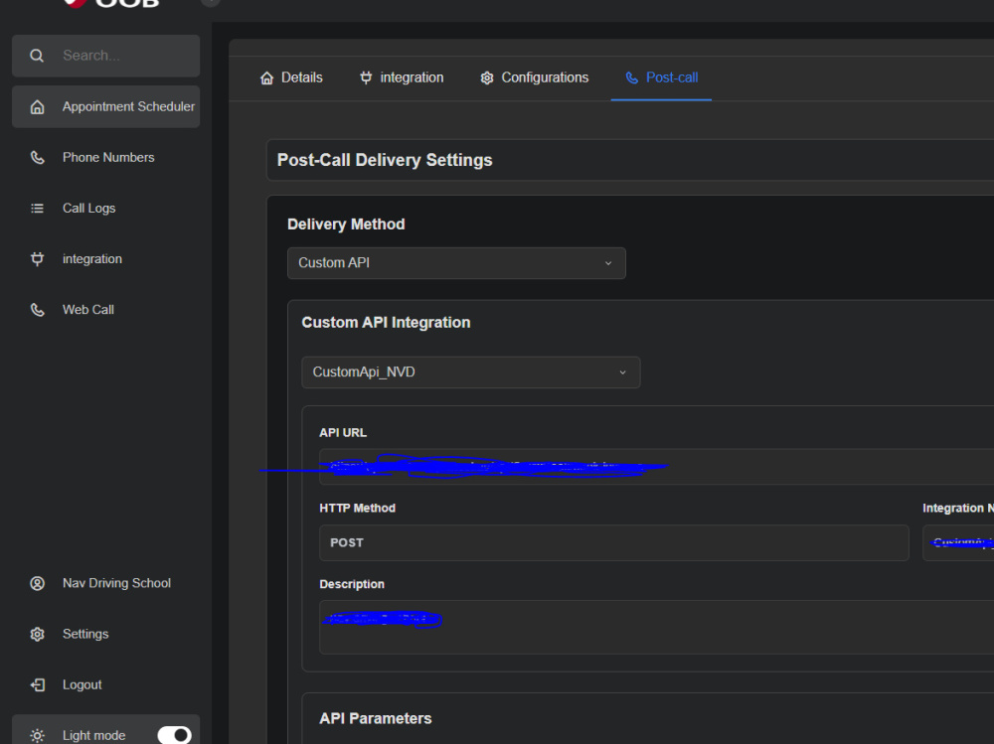Click the Settings gear icon in sidebar
This screenshot has height=744, width=994.
tap(38, 634)
